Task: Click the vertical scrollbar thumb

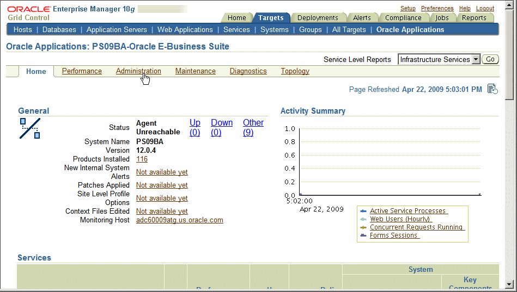Action: (509, 54)
